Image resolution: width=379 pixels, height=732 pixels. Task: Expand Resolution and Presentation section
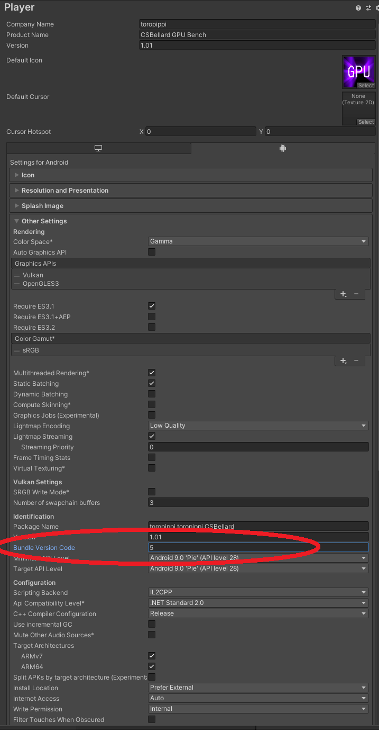click(191, 191)
